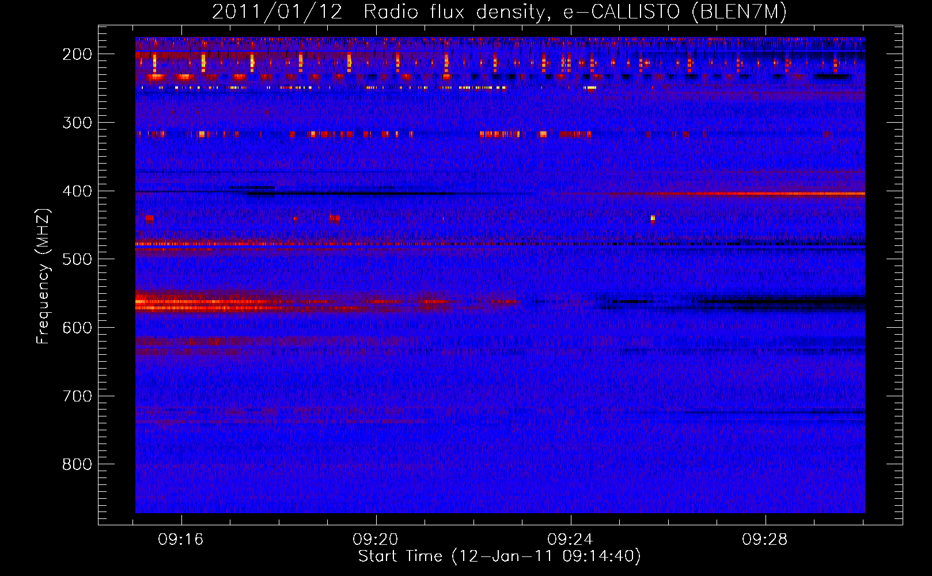Click the 09:28 time tick label
This screenshot has width=932, height=576.
click(x=765, y=540)
